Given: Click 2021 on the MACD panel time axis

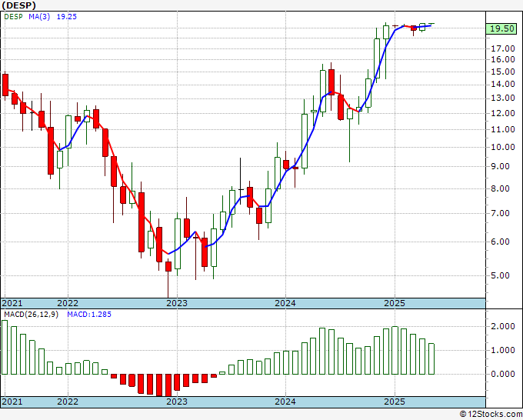Looking at the screenshot, I should pos(12,402).
